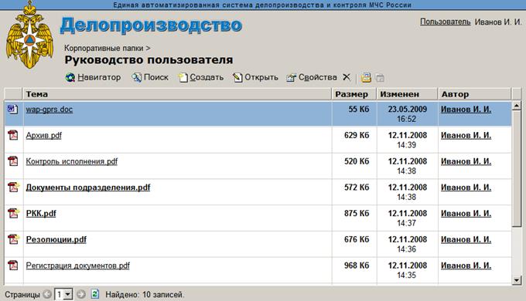Click the MЧС eagle emblem logo
The height and width of the screenshot is (301, 526).
(x=29, y=35)
